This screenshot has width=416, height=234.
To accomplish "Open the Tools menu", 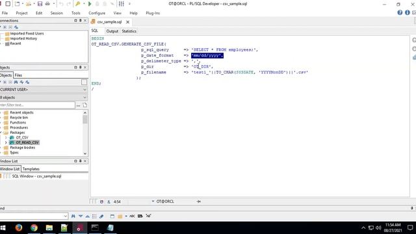I will 75,13.
